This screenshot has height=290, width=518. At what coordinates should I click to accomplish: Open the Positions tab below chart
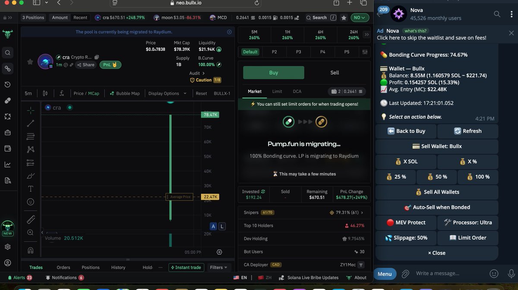(91, 268)
